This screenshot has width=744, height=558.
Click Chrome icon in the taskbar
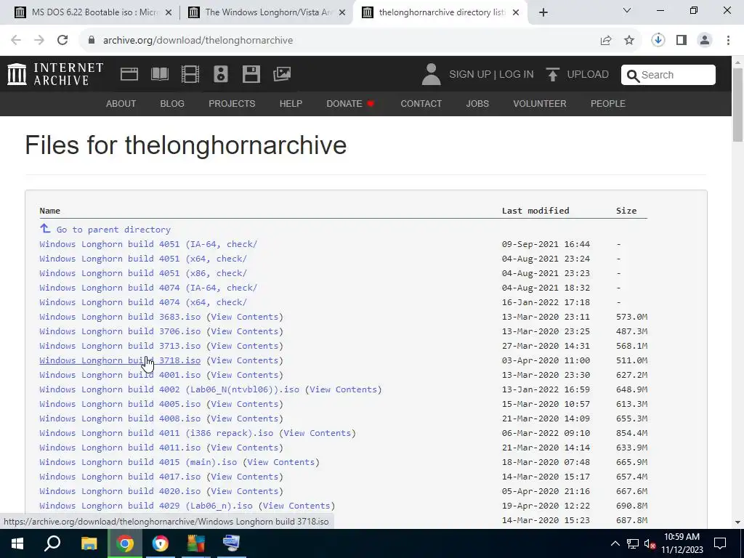point(124,543)
